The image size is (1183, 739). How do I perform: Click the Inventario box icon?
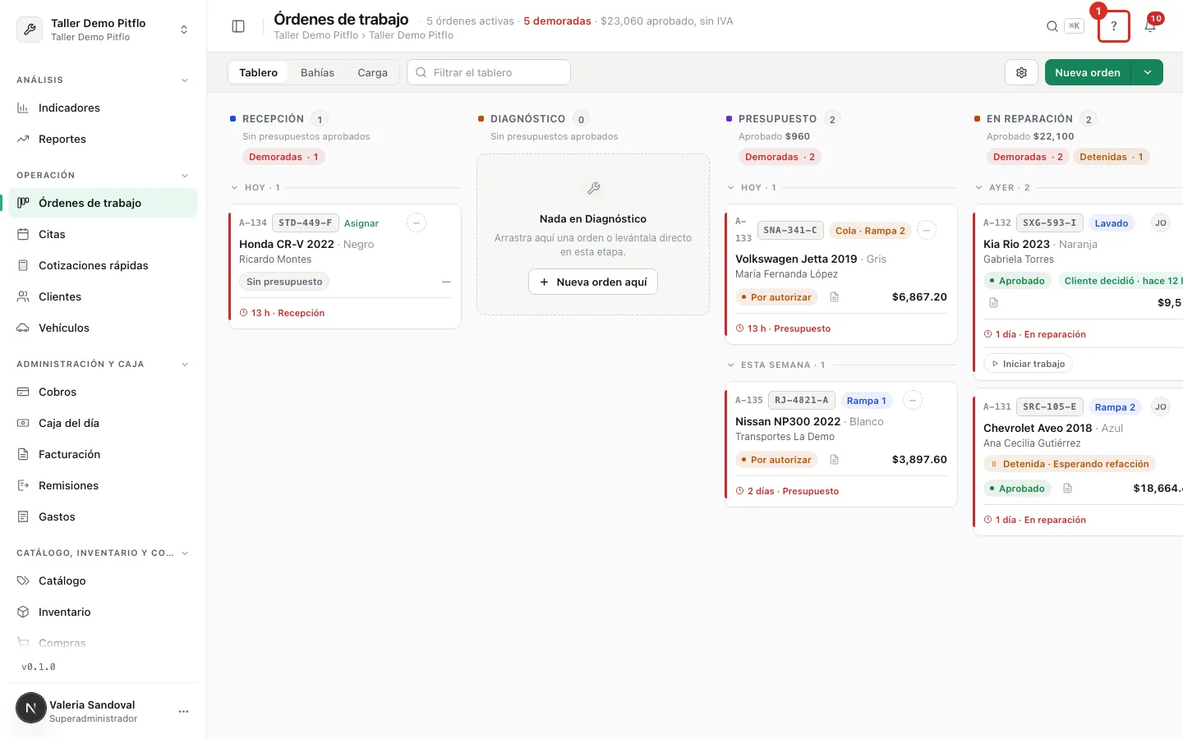(23, 612)
